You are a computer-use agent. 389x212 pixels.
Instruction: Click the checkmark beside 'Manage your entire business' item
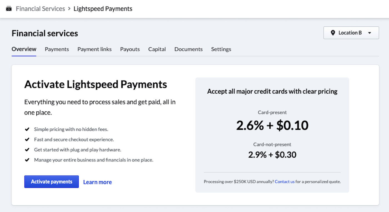point(27,160)
